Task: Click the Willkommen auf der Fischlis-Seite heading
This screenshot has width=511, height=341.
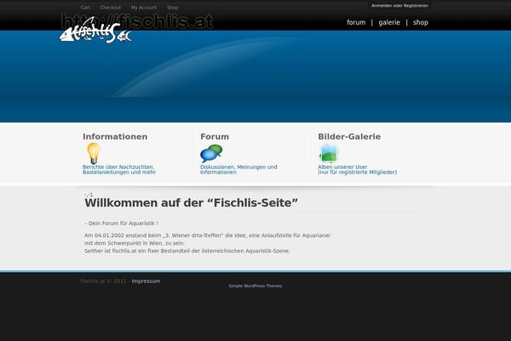Action: click(192, 203)
